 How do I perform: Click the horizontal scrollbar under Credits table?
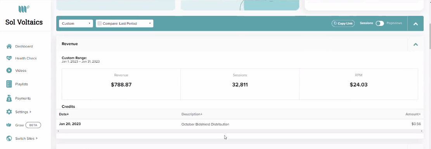(x=239, y=131)
